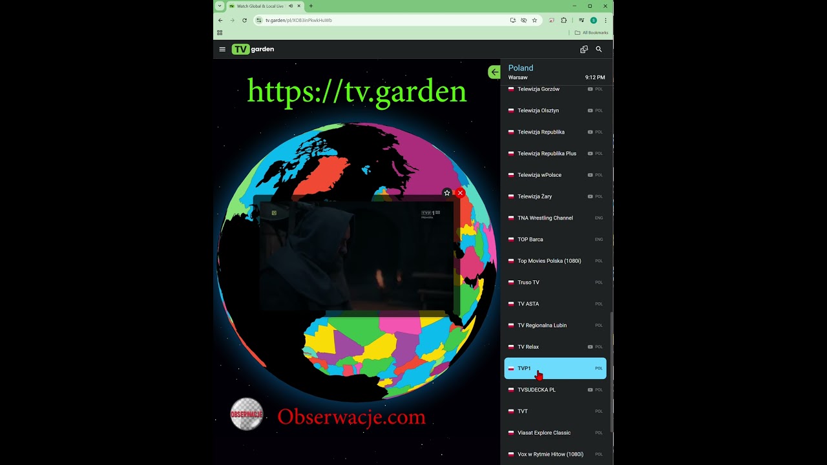This screenshot has height=465, width=827.
Task: Open a new browser tab
Action: 311,6
